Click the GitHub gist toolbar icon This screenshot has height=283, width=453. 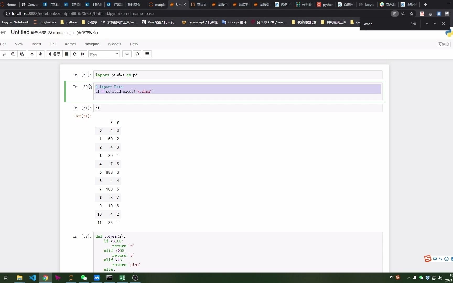pyautogui.click(x=137, y=54)
